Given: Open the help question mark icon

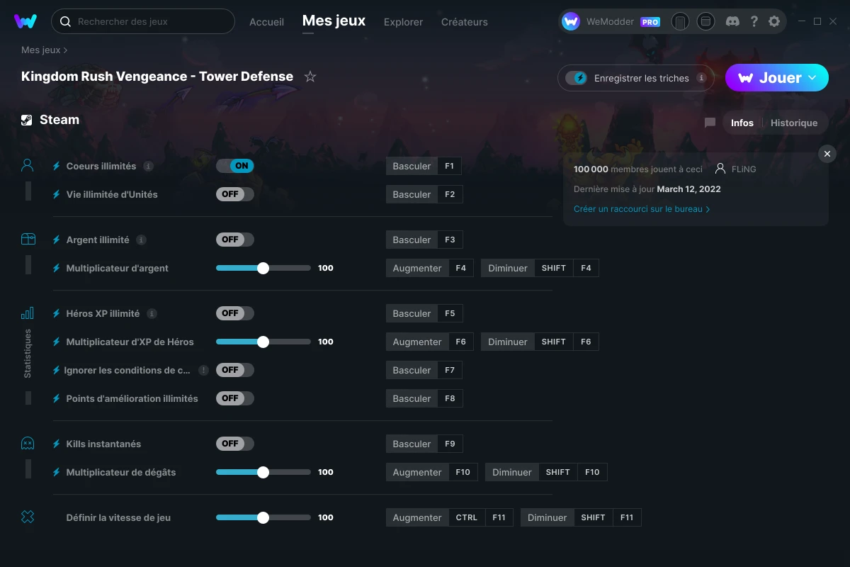Looking at the screenshot, I should pos(754,21).
